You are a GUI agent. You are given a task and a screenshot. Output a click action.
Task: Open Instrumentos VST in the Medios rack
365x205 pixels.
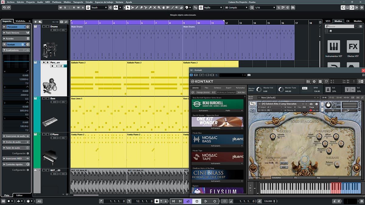pyautogui.click(x=334, y=49)
